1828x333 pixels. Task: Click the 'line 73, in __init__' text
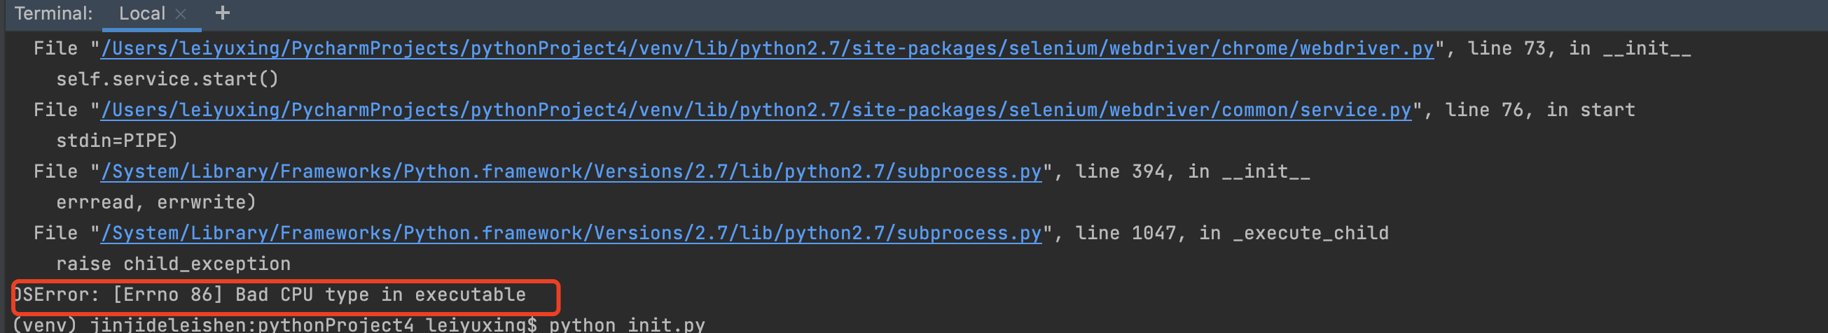point(1579,49)
